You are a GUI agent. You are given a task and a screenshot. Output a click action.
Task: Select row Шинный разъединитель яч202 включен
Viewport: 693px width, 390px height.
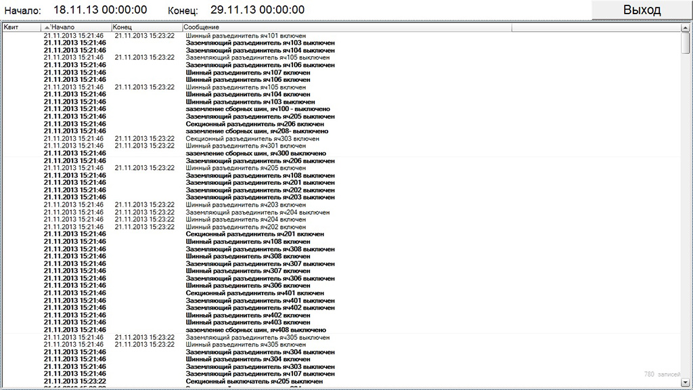(341, 227)
